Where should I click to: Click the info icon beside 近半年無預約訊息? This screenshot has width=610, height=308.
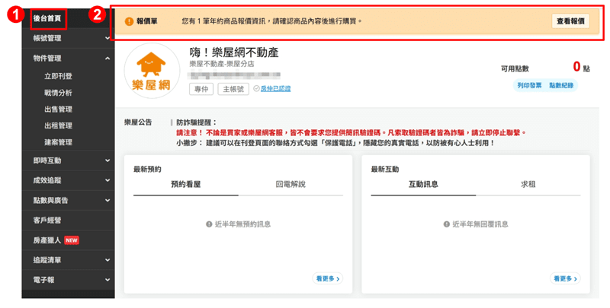[x=209, y=224]
